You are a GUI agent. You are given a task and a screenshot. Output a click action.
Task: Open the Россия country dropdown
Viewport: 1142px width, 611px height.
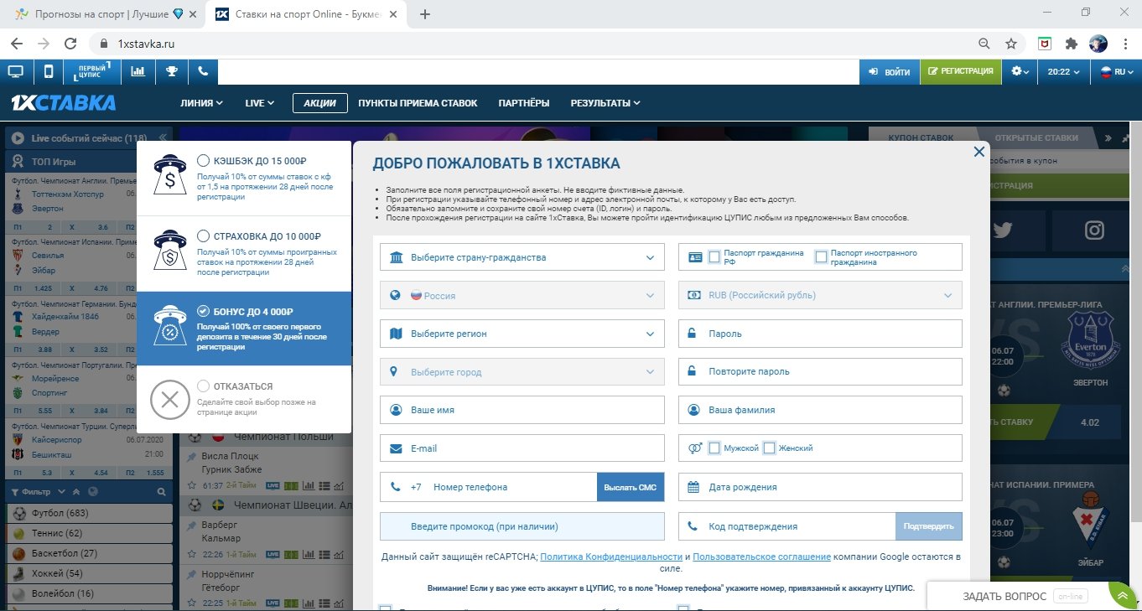[522, 295]
